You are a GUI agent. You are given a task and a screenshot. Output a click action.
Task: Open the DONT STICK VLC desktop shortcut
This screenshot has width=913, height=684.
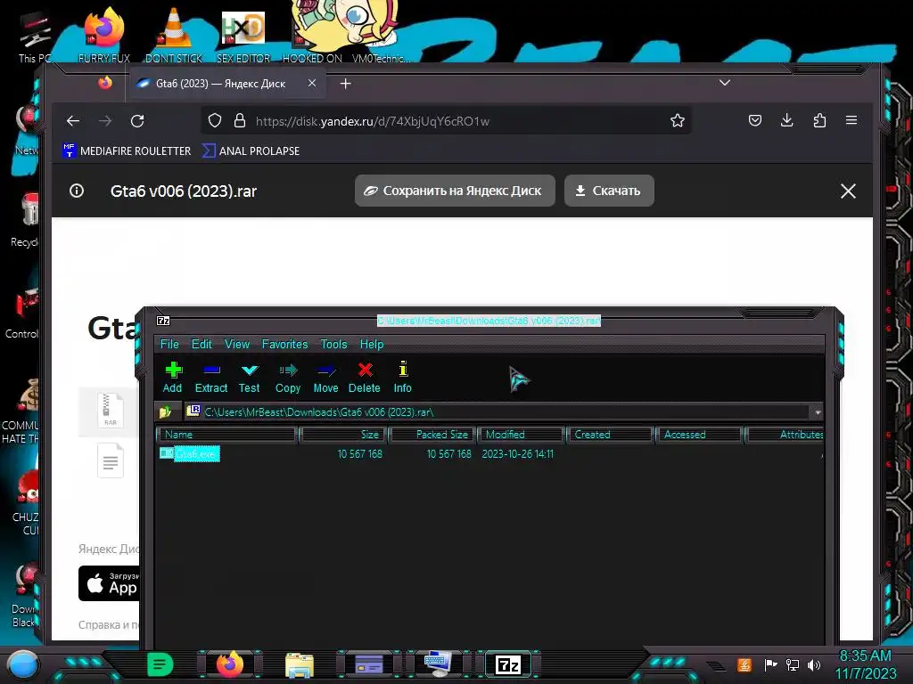click(x=174, y=35)
